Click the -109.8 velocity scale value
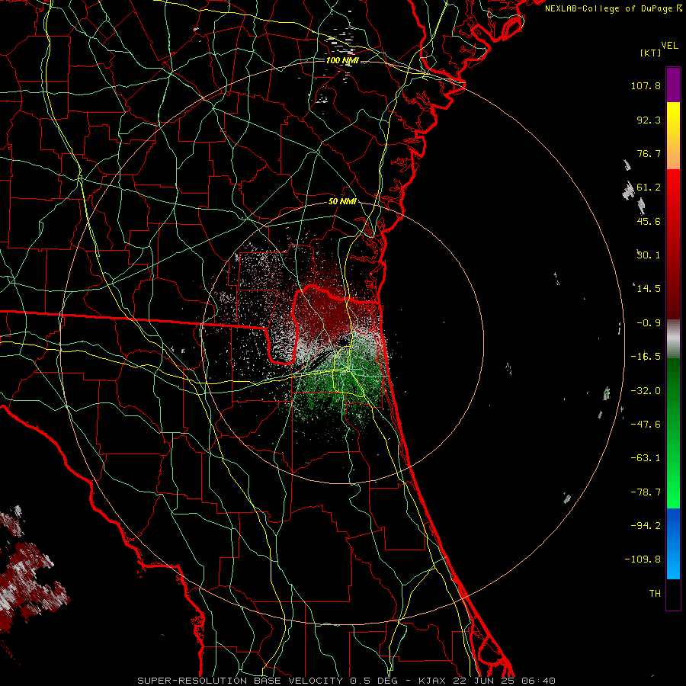The width and height of the screenshot is (686, 686). (643, 559)
